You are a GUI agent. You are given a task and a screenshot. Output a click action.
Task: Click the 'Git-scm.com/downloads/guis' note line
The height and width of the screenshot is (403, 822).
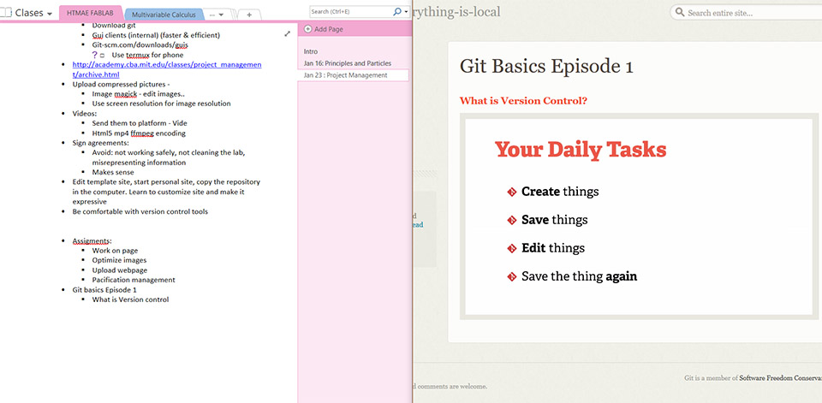pos(140,45)
